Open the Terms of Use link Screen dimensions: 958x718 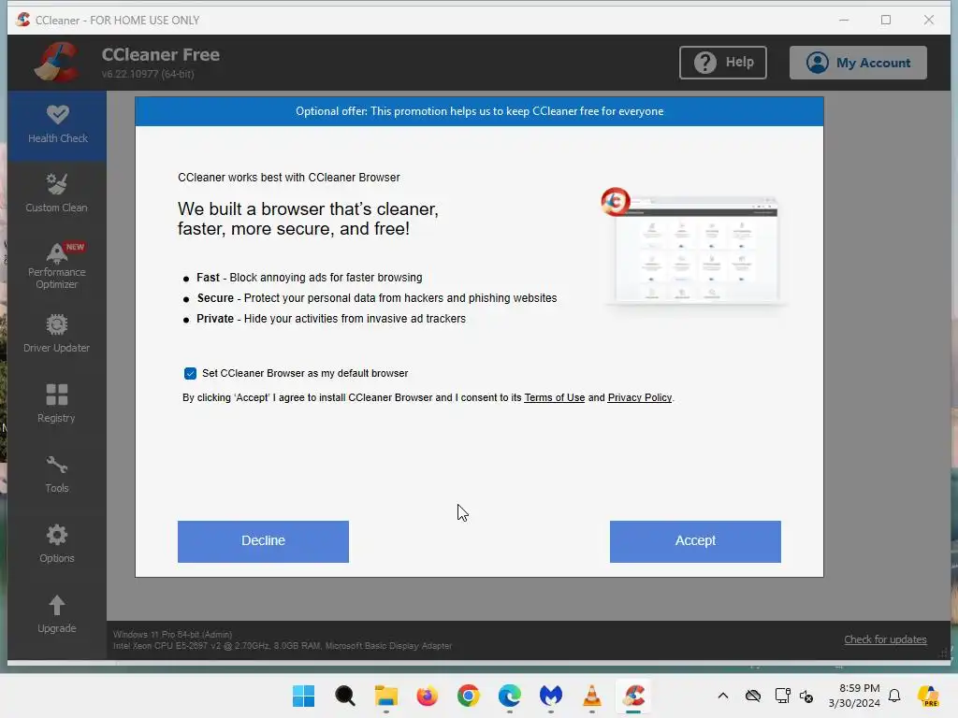click(554, 397)
